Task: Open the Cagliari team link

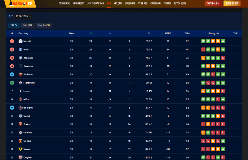Action: pos(28,158)
